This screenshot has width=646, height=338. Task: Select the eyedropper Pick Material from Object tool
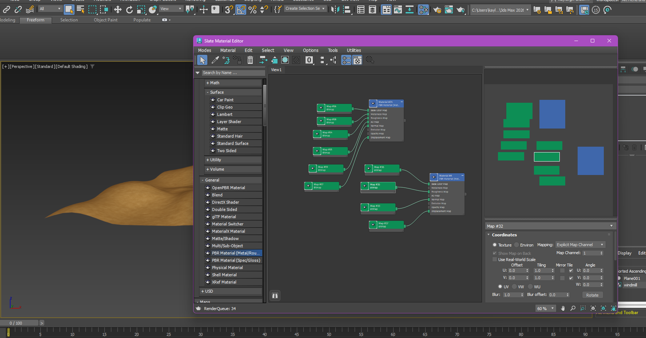tap(215, 60)
